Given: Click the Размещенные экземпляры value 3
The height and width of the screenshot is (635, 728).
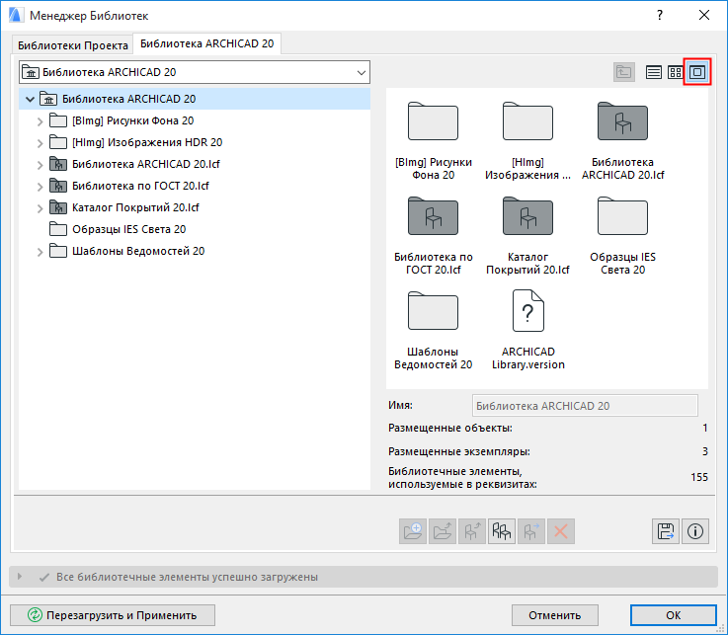Looking at the screenshot, I should click(x=704, y=451).
